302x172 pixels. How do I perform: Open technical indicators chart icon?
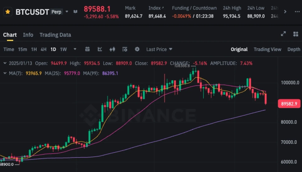pos(100,49)
